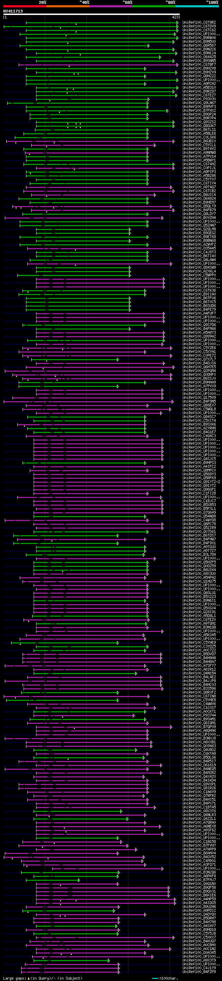Image resolution: width=222 pixels, height=981 pixels.
Task: Click hit label UniRef100_Q4Z2L1
Action: click(x=199, y=819)
